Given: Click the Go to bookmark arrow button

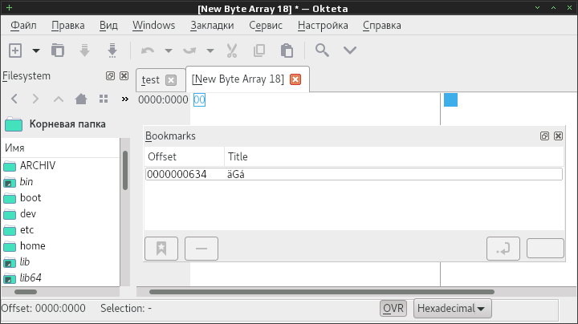Looking at the screenshot, I should point(503,249).
